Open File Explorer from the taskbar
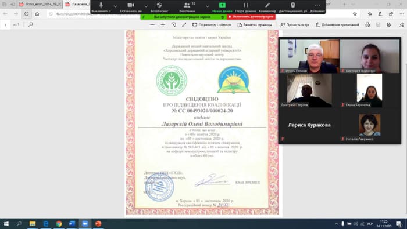Viewport: 407px width, 229px height. [x=33, y=224]
